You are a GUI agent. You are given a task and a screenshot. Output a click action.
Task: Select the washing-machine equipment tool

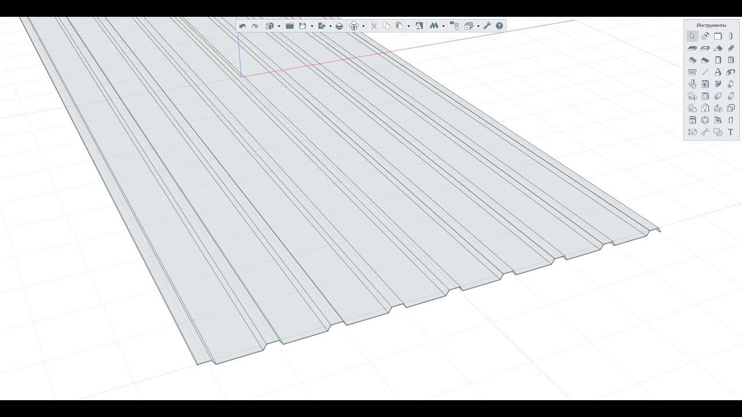click(x=705, y=84)
